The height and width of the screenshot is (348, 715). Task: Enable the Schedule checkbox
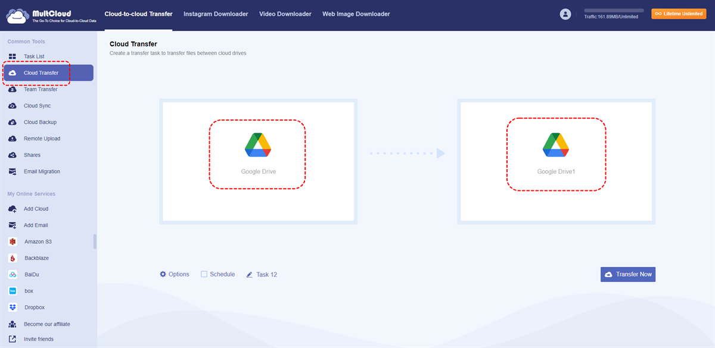(x=204, y=274)
